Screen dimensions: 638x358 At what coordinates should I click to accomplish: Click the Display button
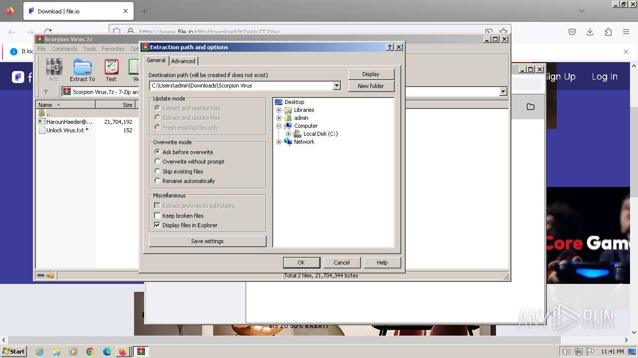(371, 74)
